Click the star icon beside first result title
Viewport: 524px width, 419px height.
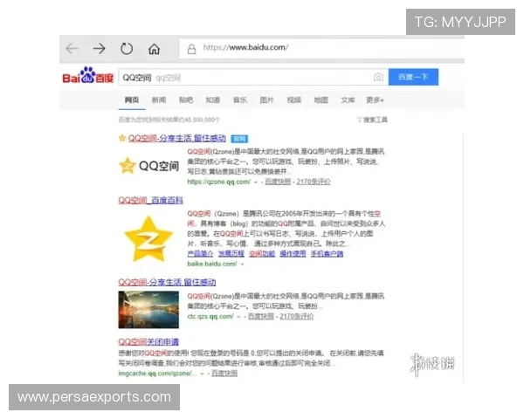point(122,138)
